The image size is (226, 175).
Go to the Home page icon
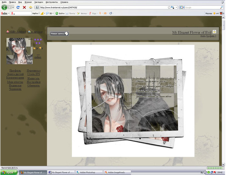[x=31, y=7]
